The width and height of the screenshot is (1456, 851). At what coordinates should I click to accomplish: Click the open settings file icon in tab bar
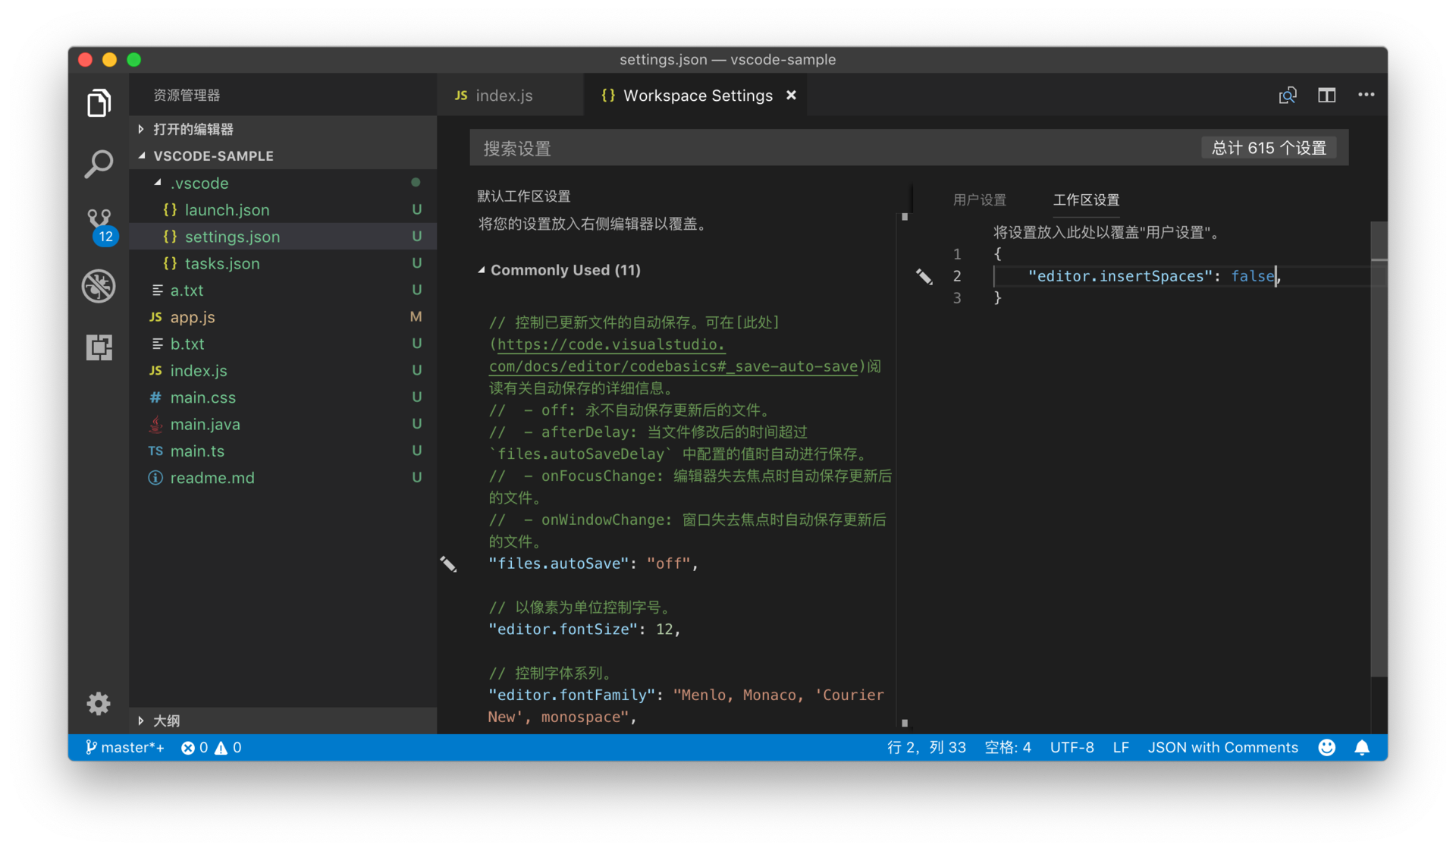tap(1287, 95)
